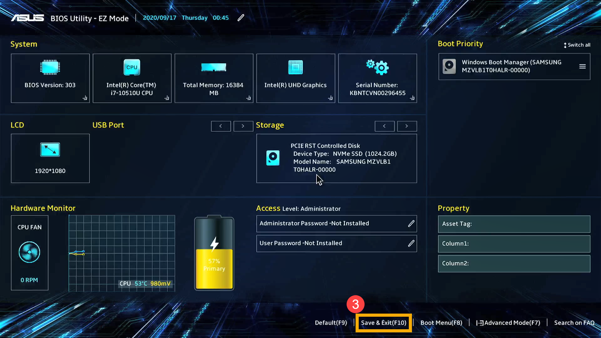Edit Administrator Password via pencil icon
The height and width of the screenshot is (338, 601).
pos(411,223)
